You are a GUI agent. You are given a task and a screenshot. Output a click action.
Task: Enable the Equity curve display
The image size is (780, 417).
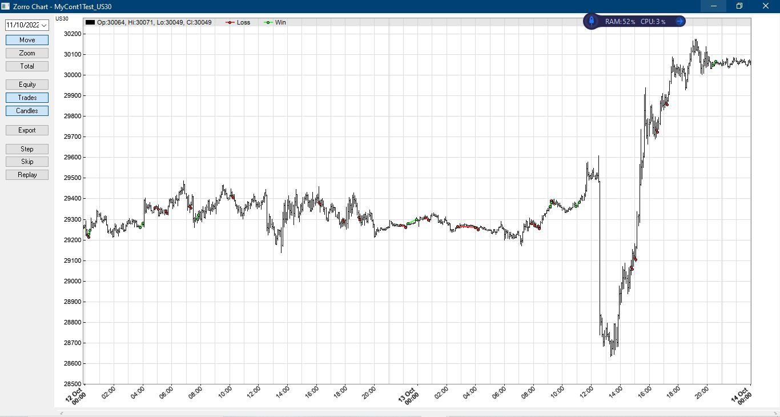tap(27, 85)
